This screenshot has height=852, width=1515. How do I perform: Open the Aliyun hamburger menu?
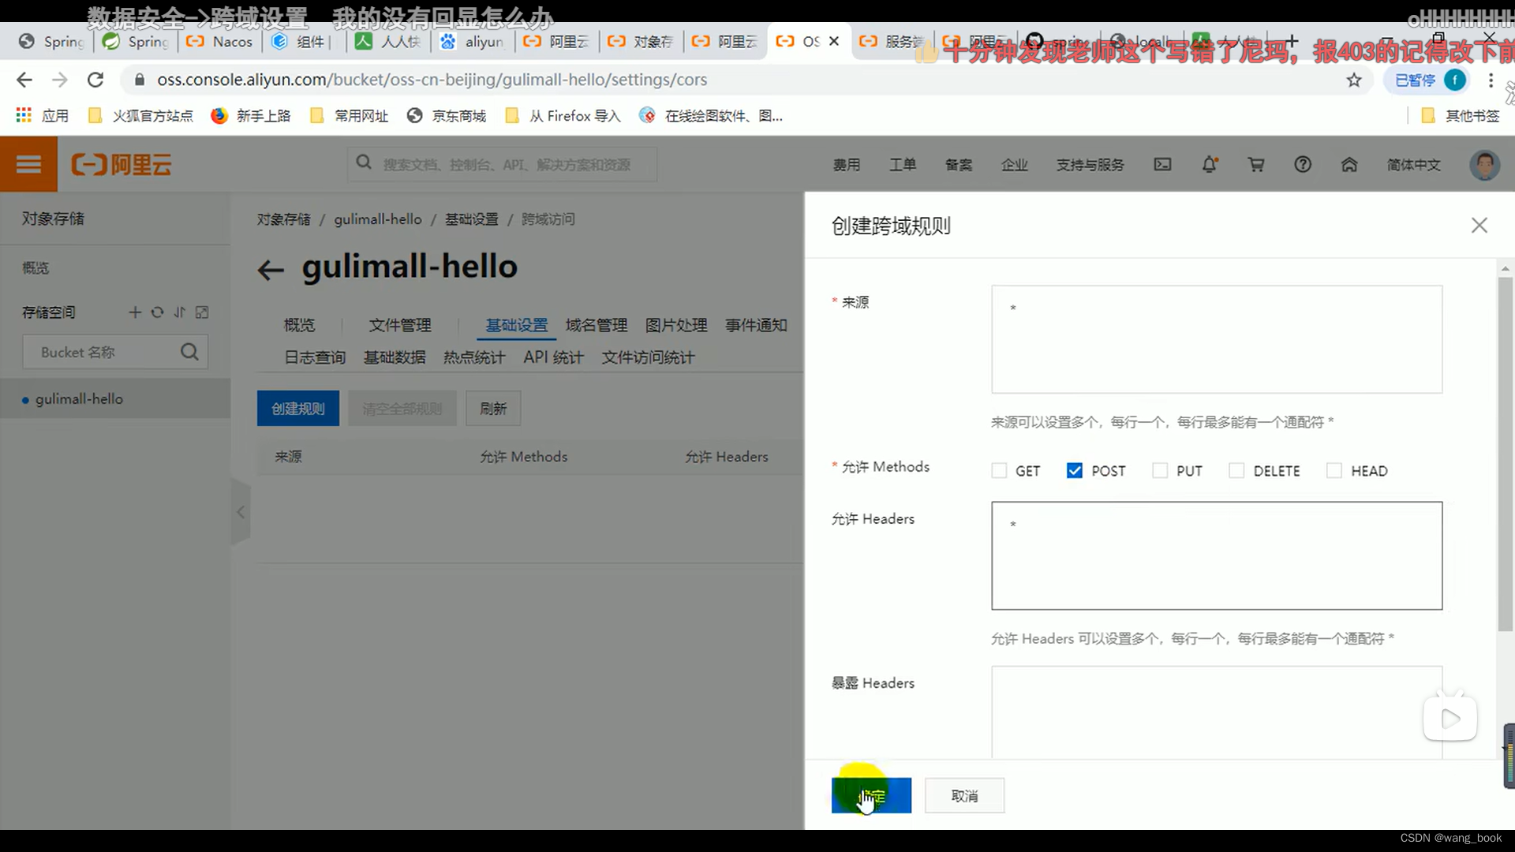(x=28, y=164)
